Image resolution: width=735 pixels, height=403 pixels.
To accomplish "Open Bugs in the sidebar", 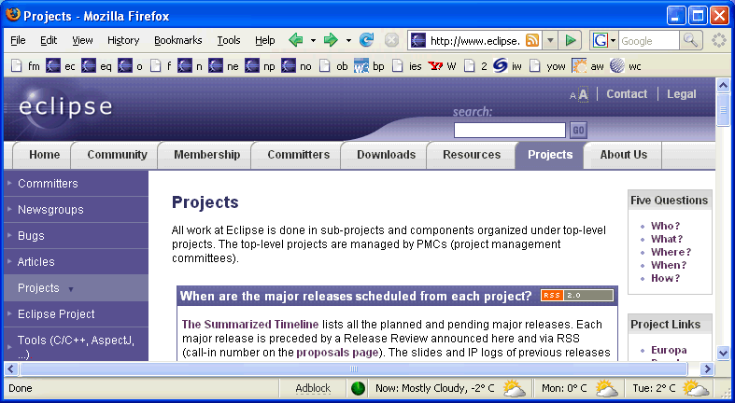I will pyautogui.click(x=31, y=235).
